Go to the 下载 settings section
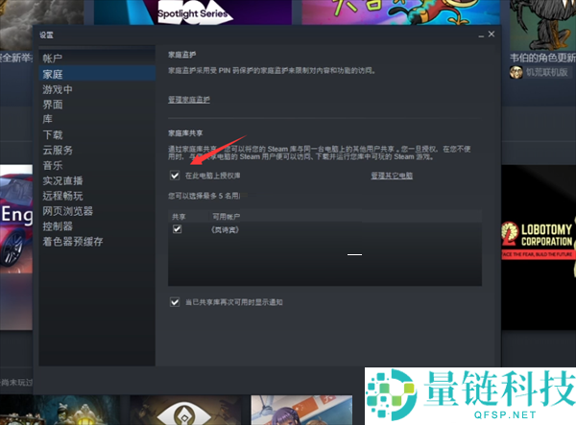576x425 pixels. [x=52, y=135]
